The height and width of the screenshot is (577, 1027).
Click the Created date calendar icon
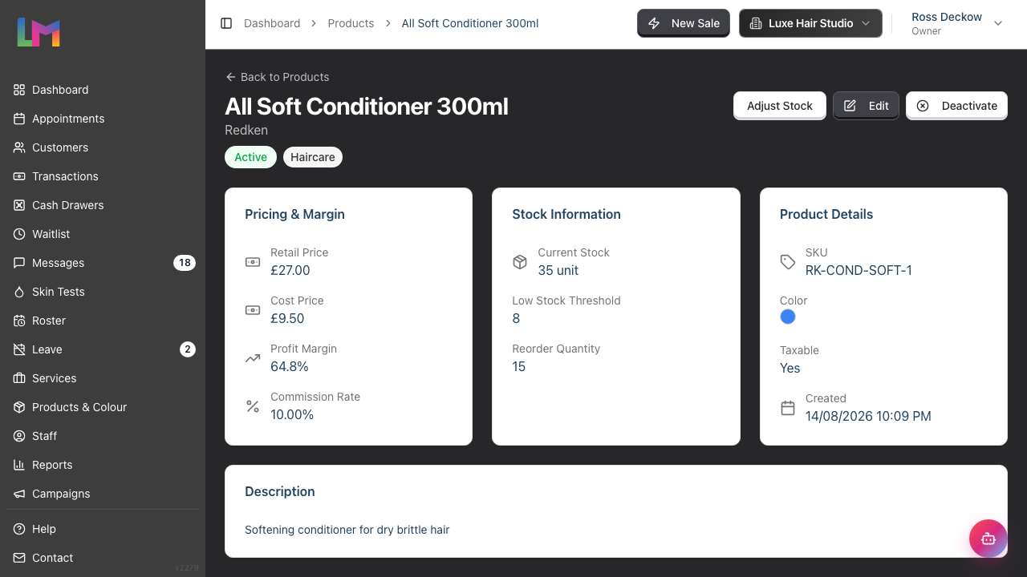[788, 408]
